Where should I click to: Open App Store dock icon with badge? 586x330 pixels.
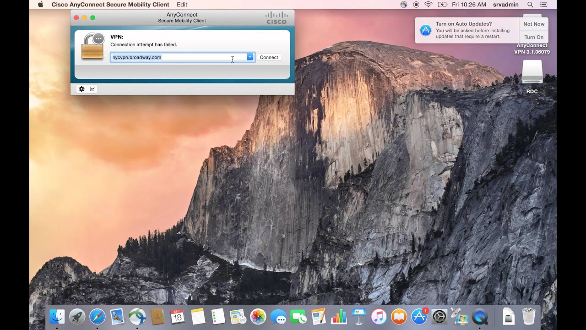click(419, 316)
